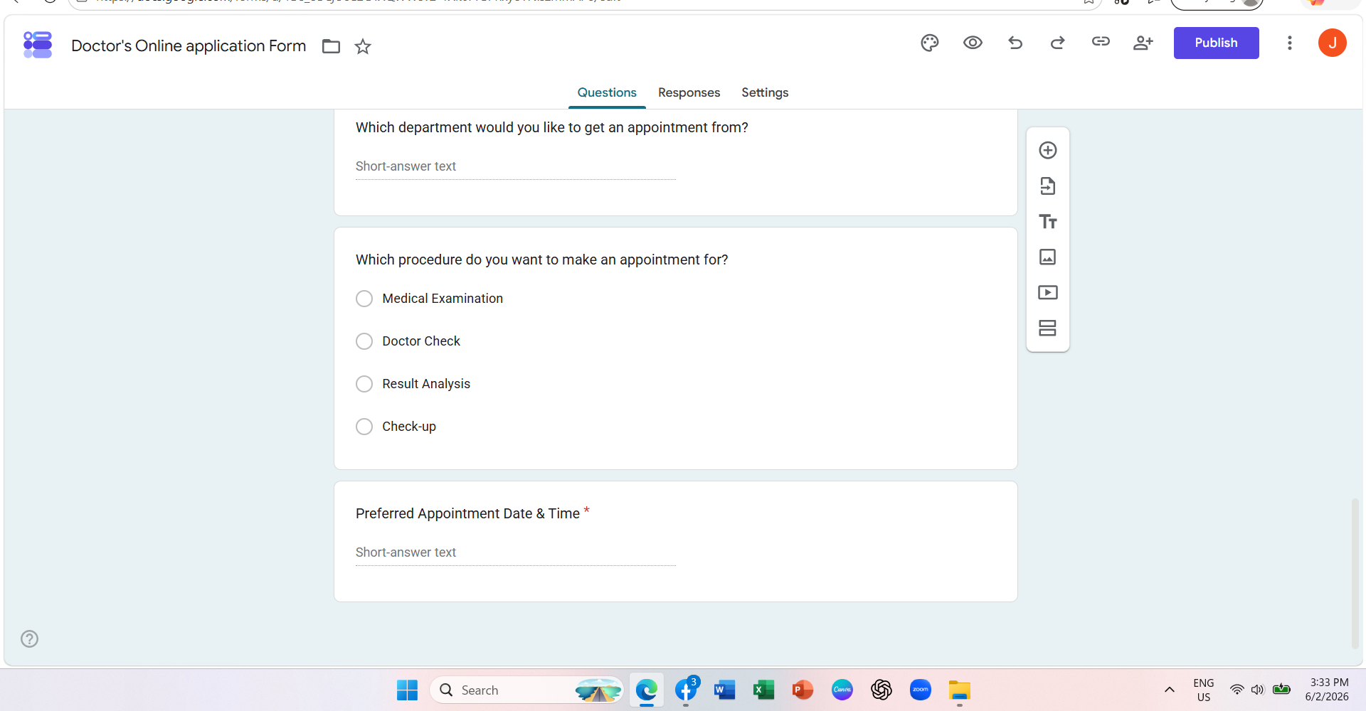
Task: Show hidden system tray icons
Action: tap(1169, 690)
